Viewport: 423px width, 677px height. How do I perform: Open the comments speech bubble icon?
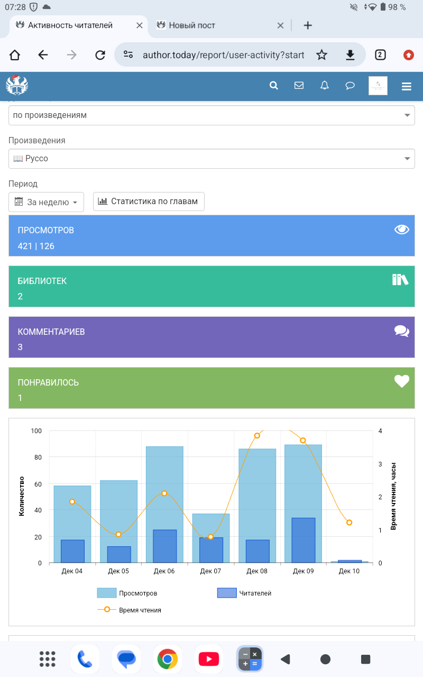[x=350, y=86]
